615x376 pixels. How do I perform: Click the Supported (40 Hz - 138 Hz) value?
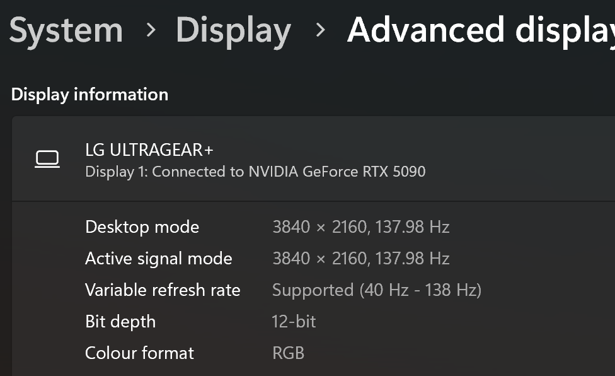377,290
